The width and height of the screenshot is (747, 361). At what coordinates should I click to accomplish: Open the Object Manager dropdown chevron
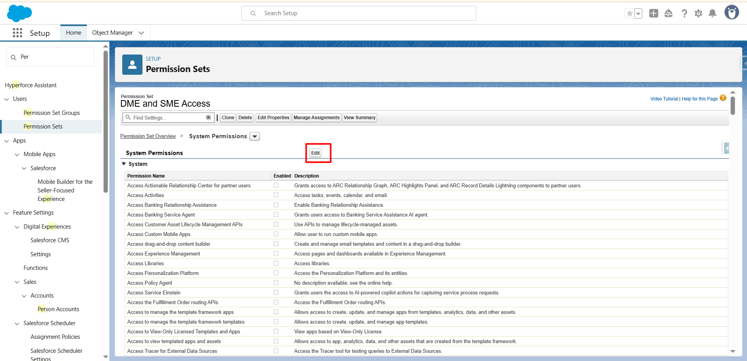[141, 33]
